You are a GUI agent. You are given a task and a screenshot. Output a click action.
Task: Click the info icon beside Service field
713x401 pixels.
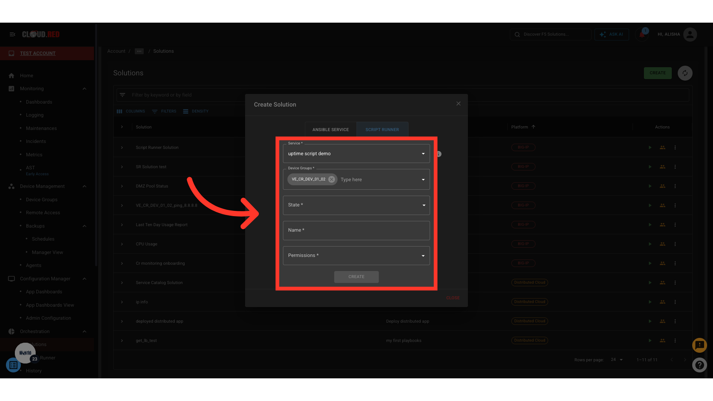click(439, 154)
